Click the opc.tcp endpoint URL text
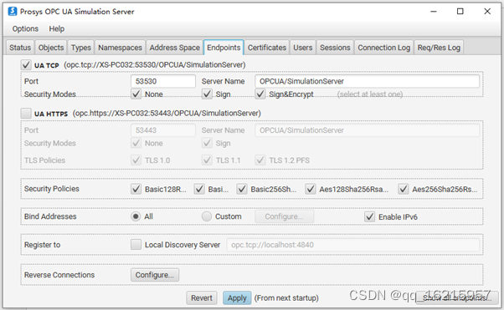 pos(155,65)
